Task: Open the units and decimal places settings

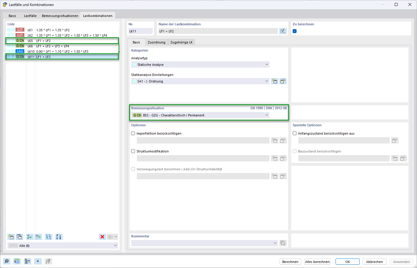Action: pyautogui.click(x=17, y=261)
